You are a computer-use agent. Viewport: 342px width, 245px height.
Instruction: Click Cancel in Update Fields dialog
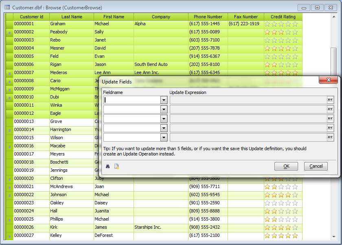(x=316, y=166)
